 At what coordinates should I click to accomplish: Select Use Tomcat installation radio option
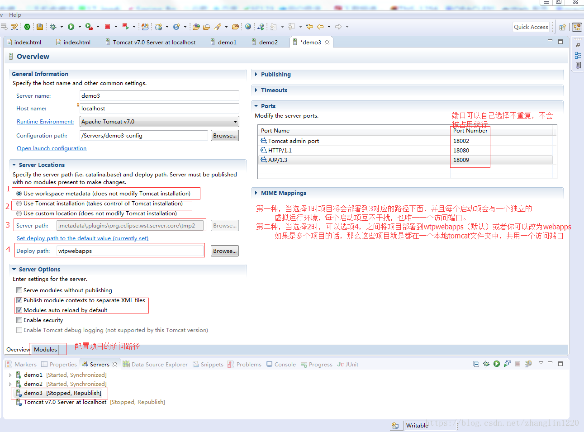click(19, 204)
